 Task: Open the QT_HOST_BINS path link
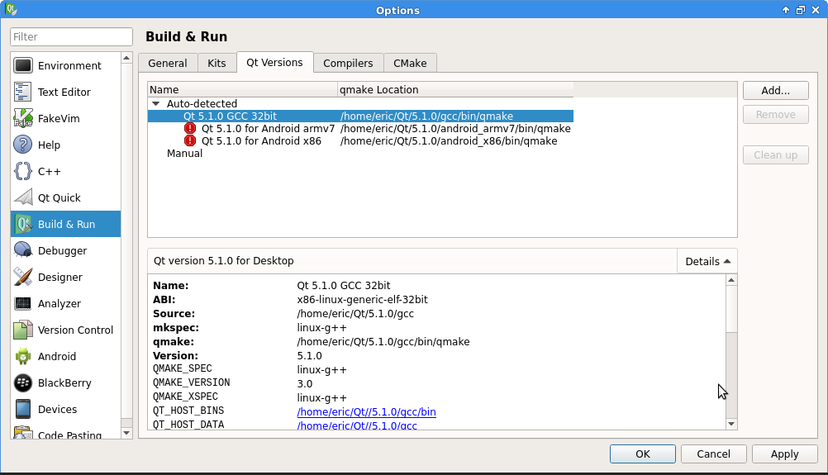point(366,411)
